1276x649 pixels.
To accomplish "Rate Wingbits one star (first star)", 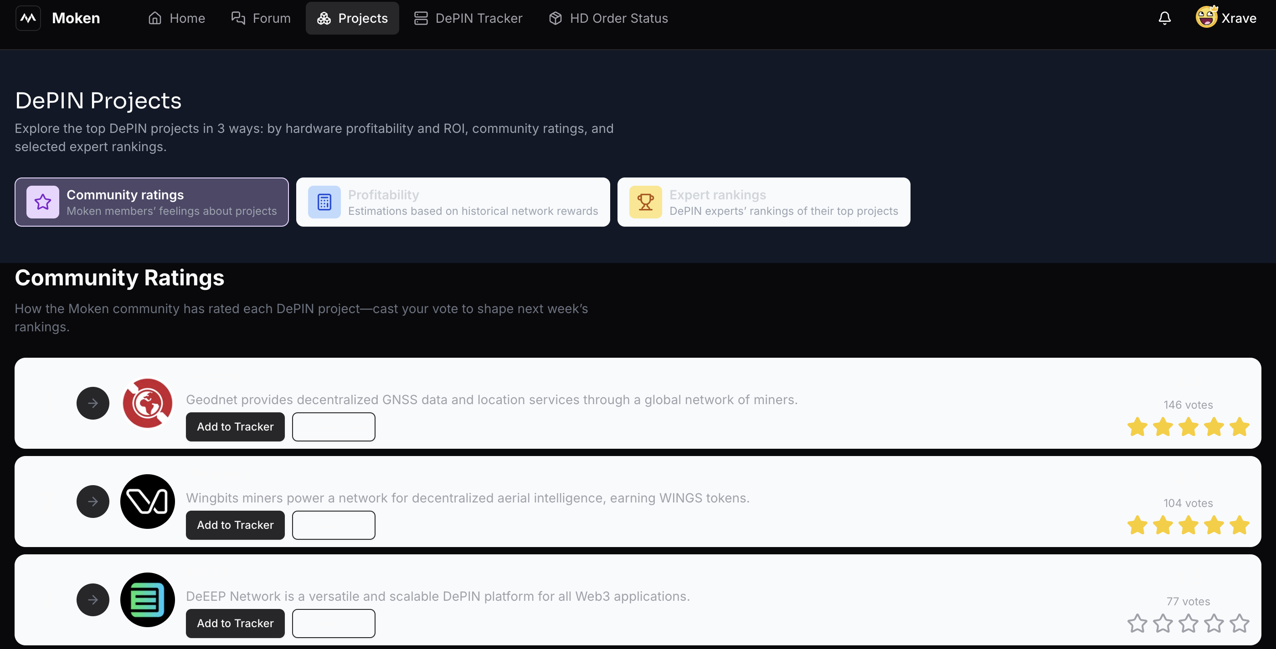I will tap(1137, 525).
